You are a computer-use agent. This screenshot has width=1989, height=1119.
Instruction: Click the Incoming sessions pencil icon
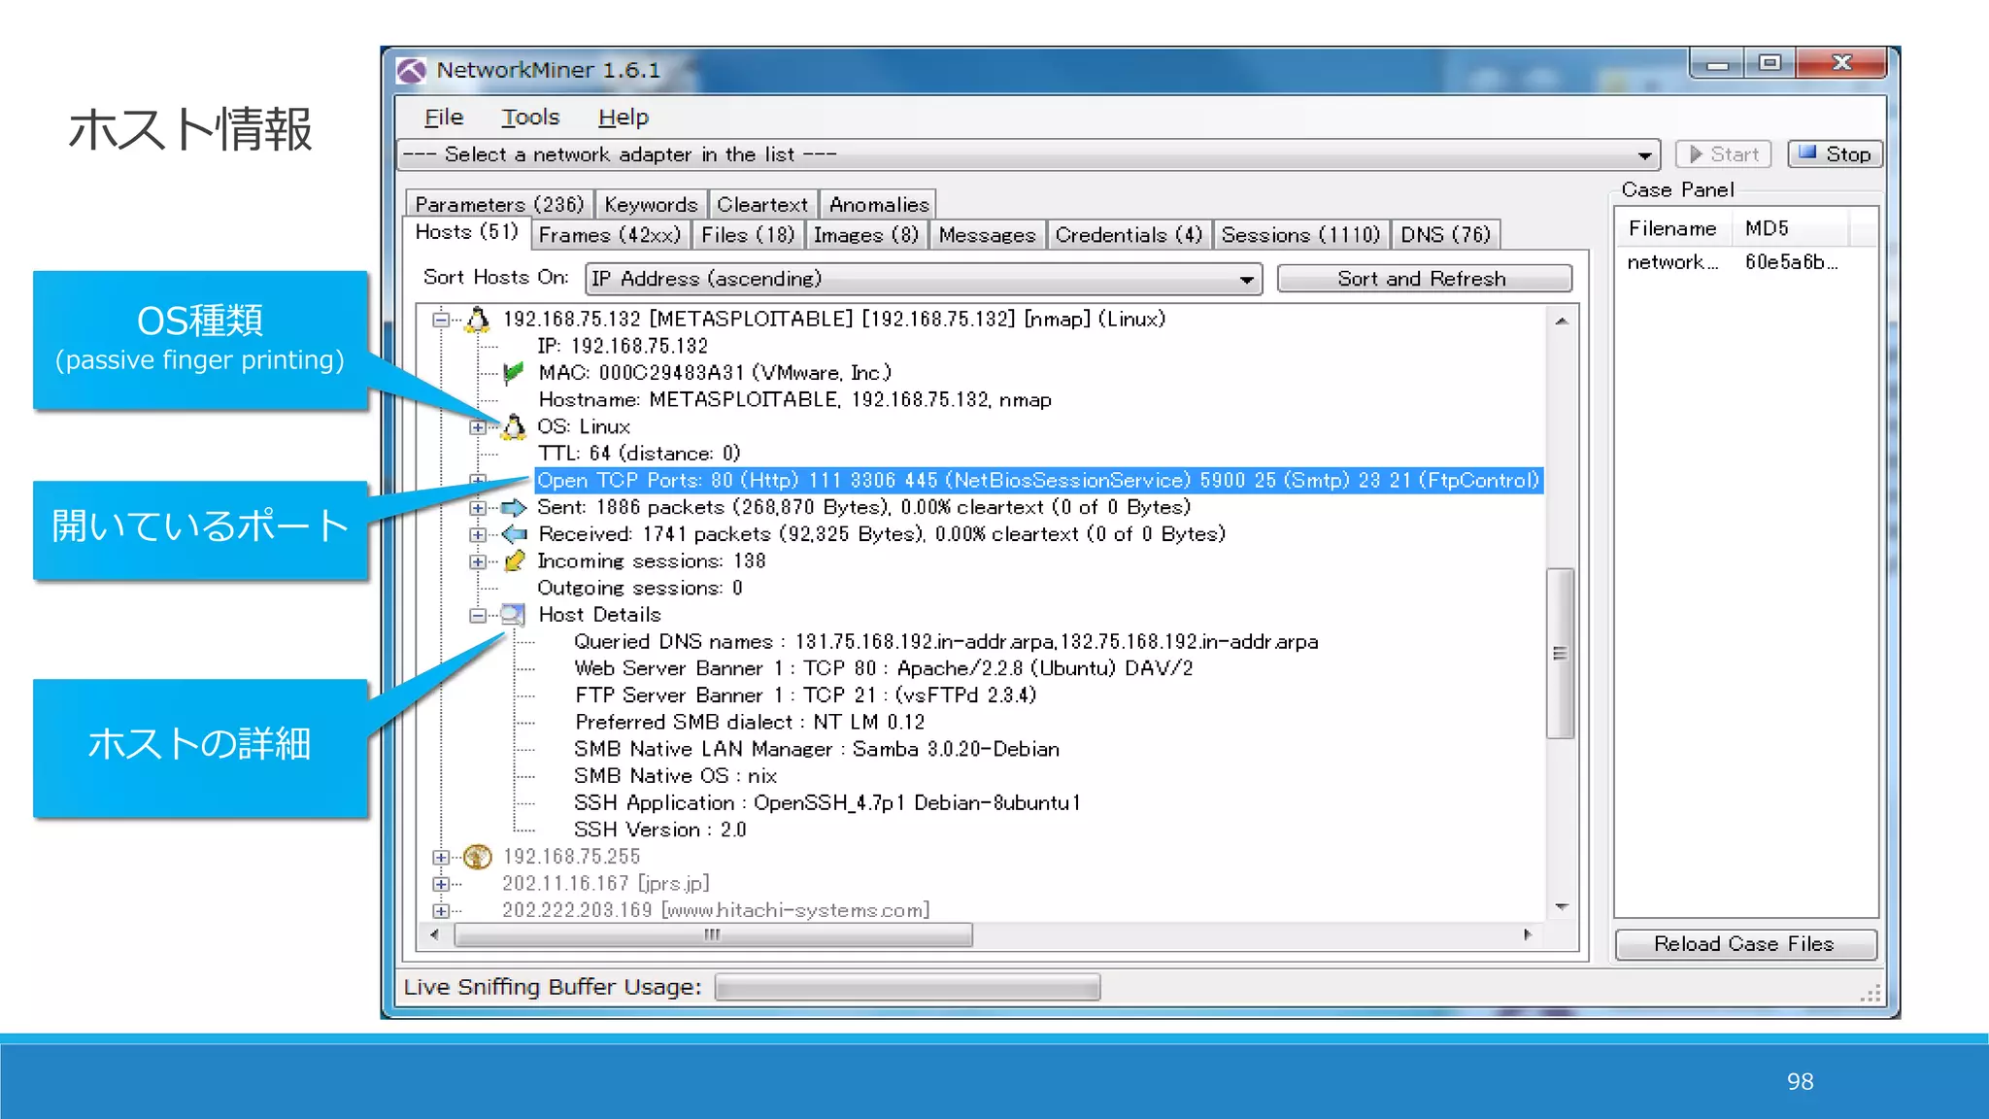515,561
